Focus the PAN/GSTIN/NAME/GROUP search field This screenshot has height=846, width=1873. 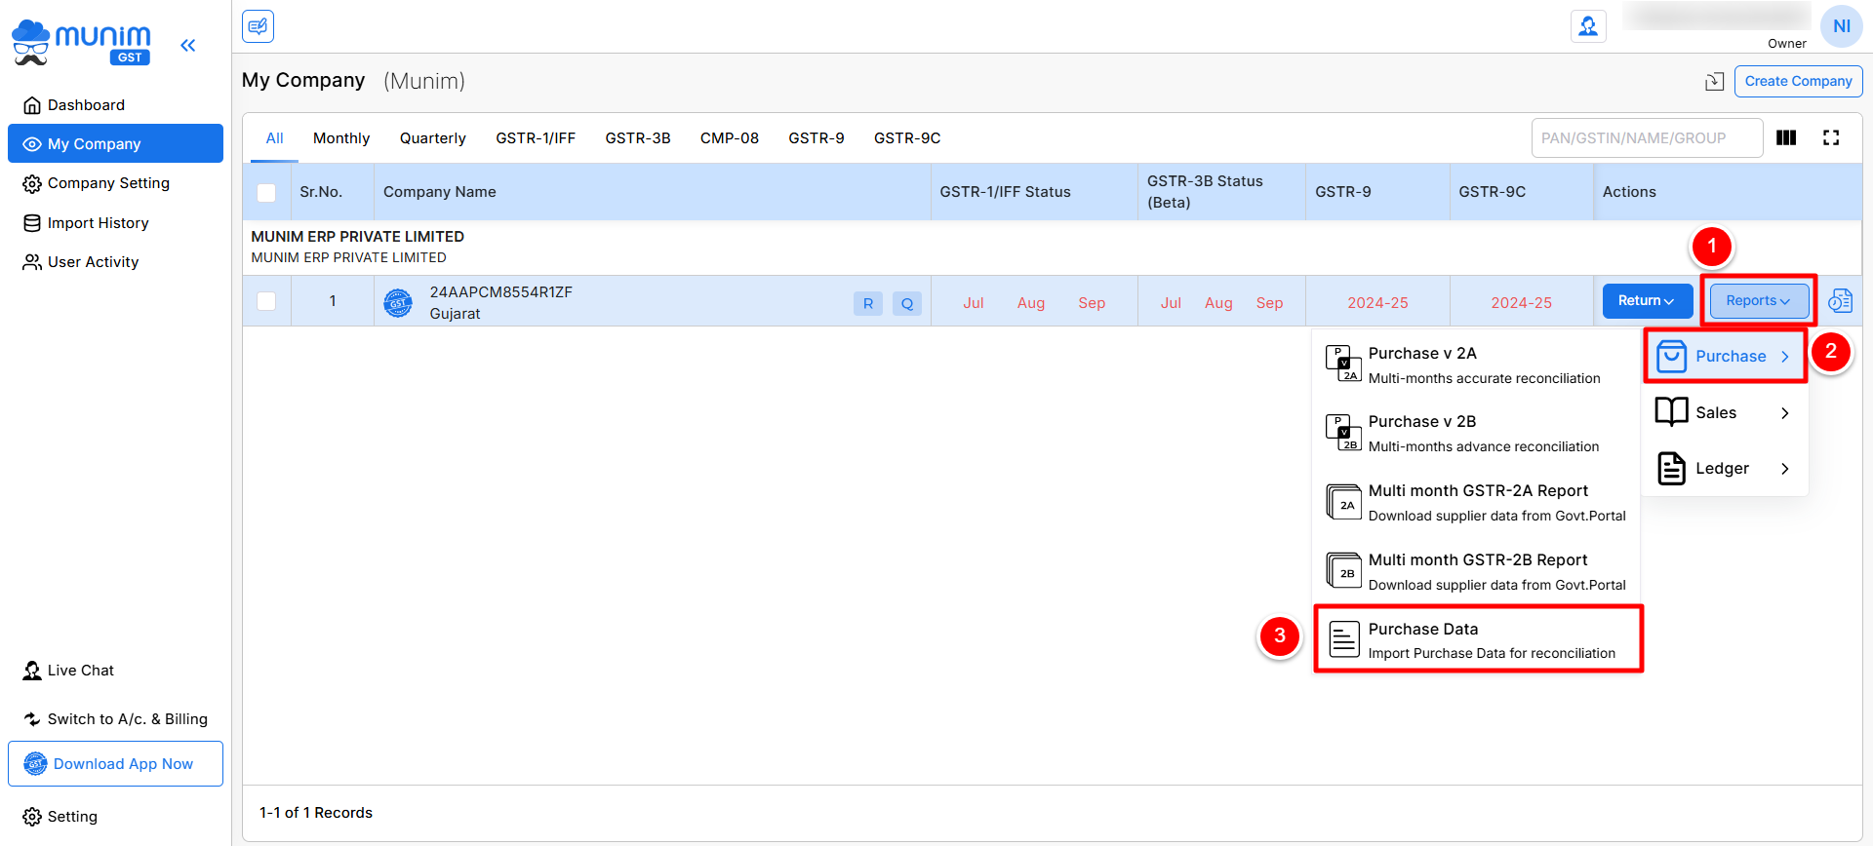(x=1647, y=137)
